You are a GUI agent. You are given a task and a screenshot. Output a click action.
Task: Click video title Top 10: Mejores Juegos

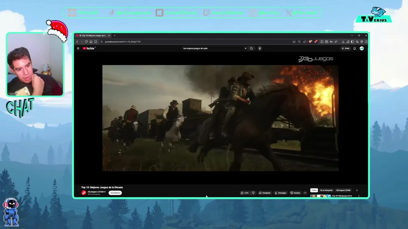click(102, 187)
